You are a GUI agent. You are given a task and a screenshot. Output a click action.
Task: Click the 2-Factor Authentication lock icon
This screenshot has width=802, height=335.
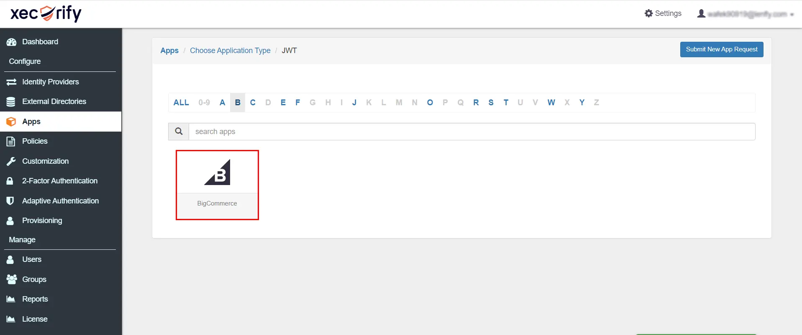(x=10, y=181)
